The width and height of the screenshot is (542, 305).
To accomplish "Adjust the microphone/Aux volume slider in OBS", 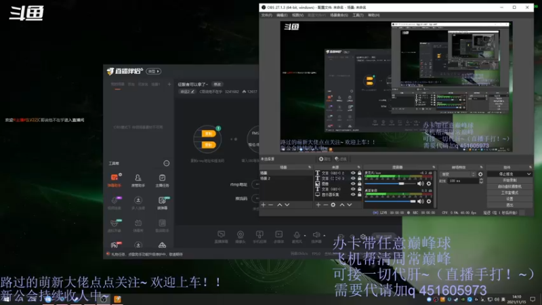I will pyautogui.click(x=390, y=184).
